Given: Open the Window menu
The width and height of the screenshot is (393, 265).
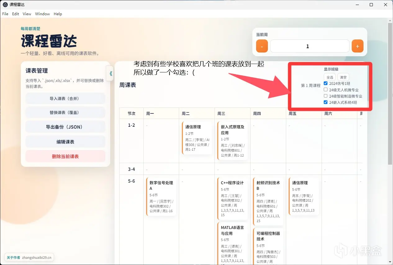Looking at the screenshot, I should pyautogui.click(x=43, y=14).
